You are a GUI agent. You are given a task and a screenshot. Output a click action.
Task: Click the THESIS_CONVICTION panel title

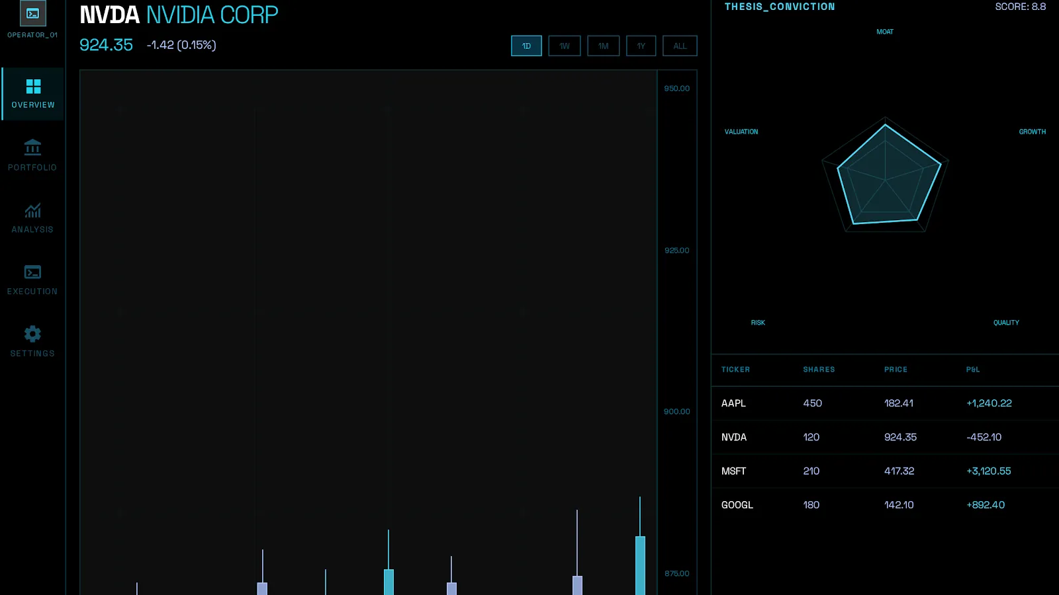tap(780, 7)
